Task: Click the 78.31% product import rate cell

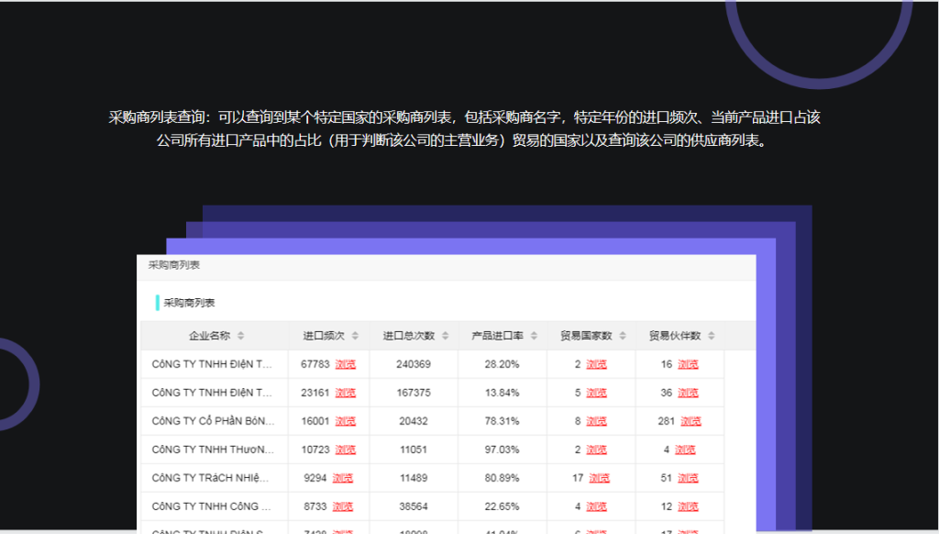Action: coord(502,421)
